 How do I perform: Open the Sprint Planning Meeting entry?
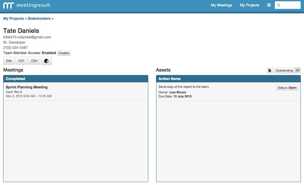coord(27,87)
